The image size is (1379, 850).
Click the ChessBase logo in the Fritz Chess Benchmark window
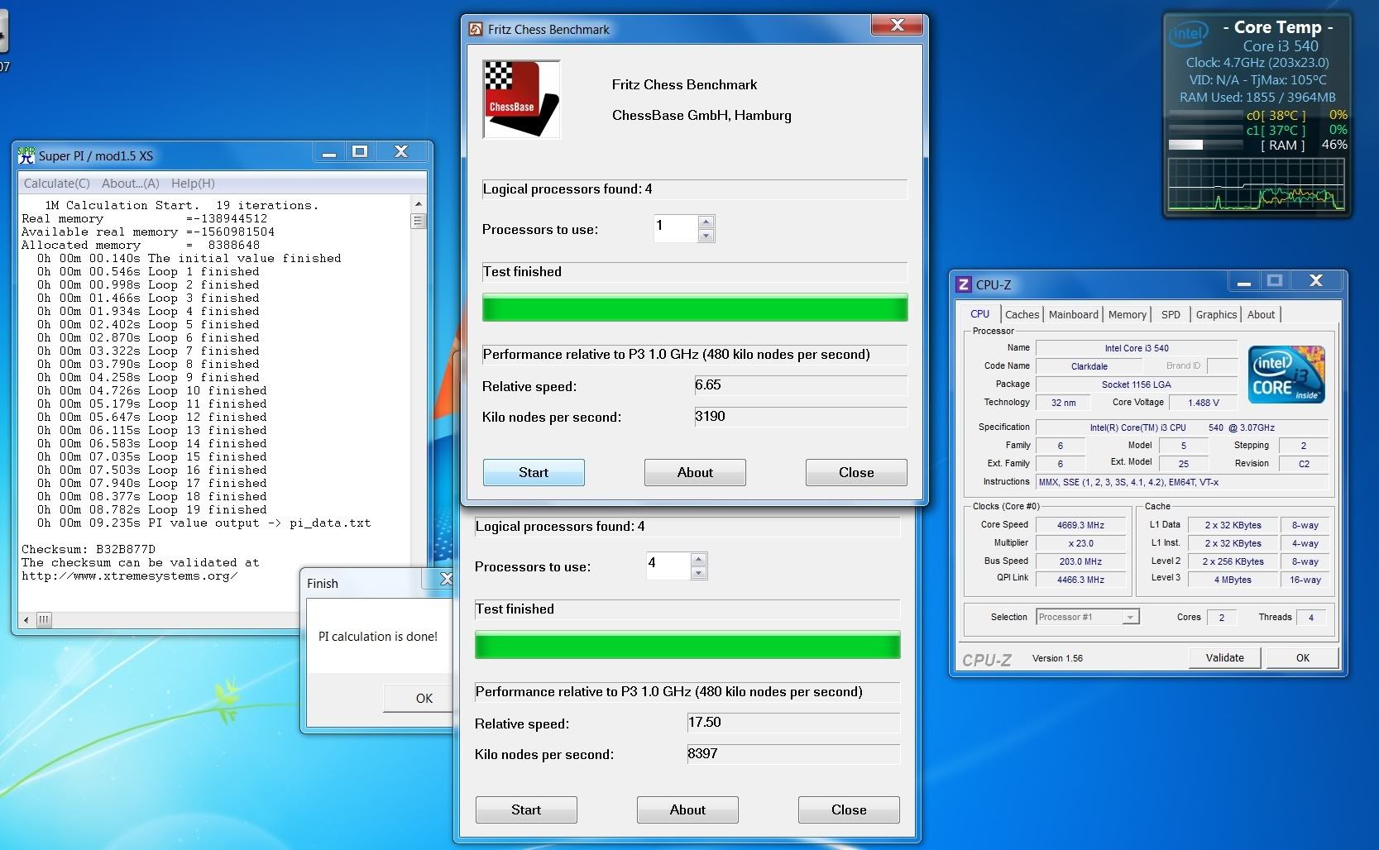click(x=521, y=99)
